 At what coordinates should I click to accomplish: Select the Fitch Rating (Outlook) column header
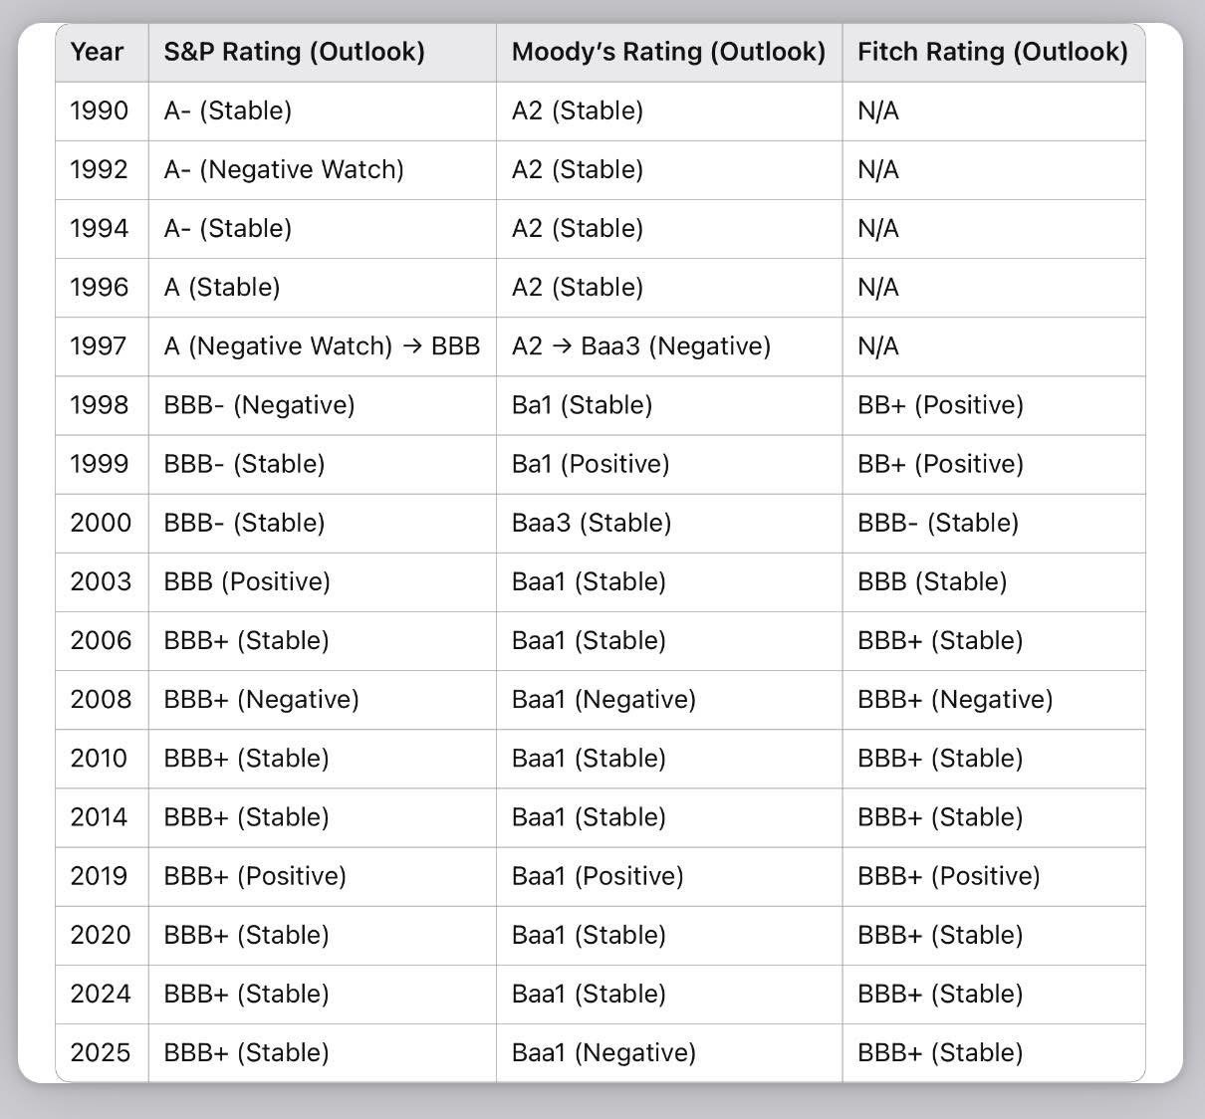[992, 52]
